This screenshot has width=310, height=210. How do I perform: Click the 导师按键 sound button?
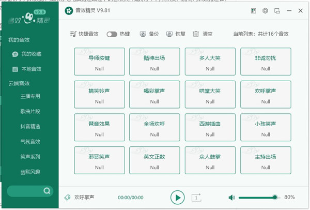(x=99, y=62)
